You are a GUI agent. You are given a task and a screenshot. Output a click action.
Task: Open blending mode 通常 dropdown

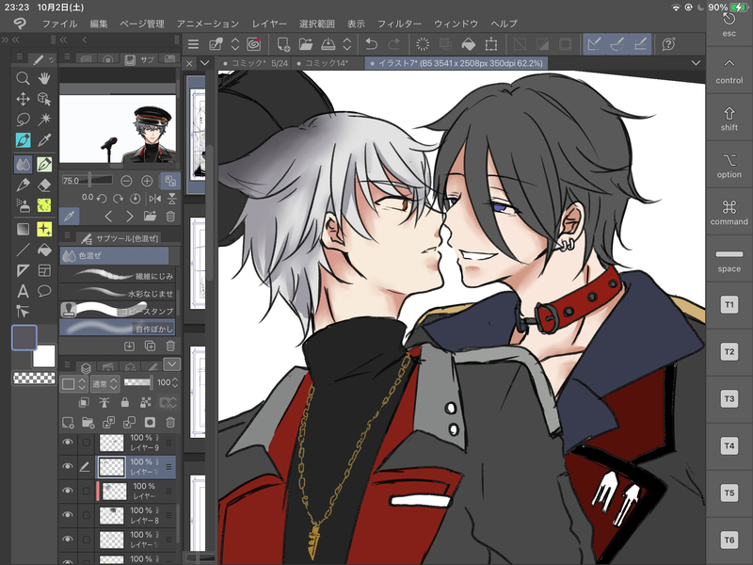click(x=104, y=383)
